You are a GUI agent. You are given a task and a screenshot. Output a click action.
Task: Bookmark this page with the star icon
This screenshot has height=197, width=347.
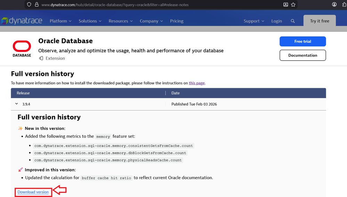click(x=293, y=5)
